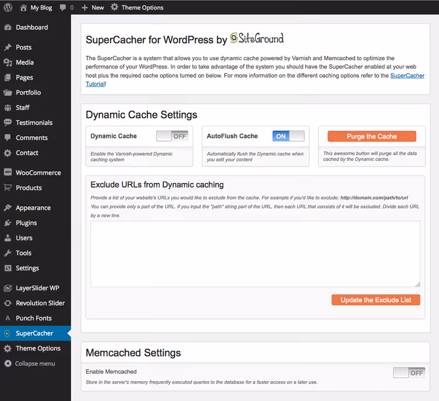
Task: Click the Collapse menu arrow icon
Action: 8,363
